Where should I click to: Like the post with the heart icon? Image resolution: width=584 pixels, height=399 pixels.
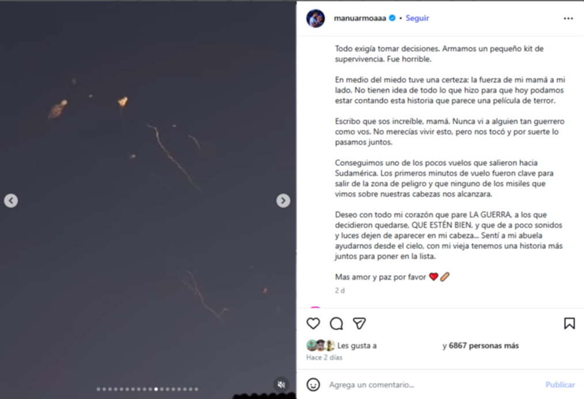pos(313,323)
